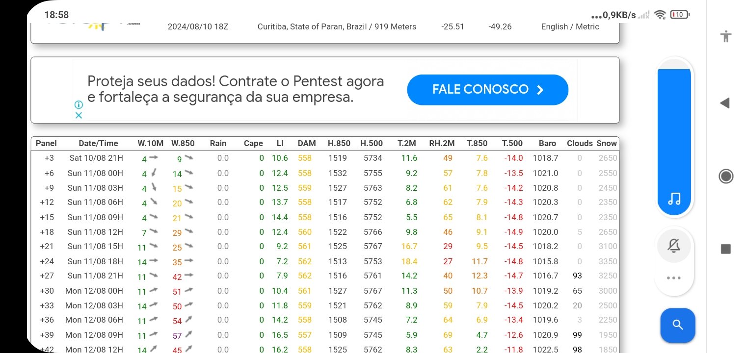Click the 2024/08/10 18Z model run

pos(198,27)
